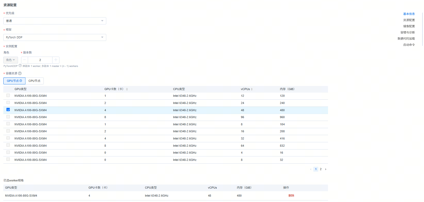Open the 角色 role dropdown
The height and width of the screenshot is (202, 424).
(11, 60)
